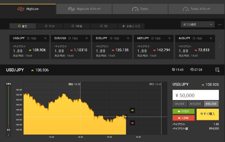Click the GBP/JPY price 142.794
The height and width of the screenshot is (142, 225).
163,50
